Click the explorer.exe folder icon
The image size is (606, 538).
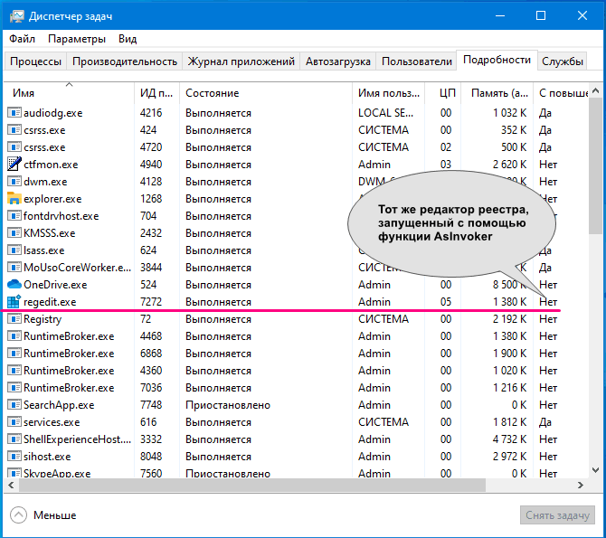tap(14, 199)
